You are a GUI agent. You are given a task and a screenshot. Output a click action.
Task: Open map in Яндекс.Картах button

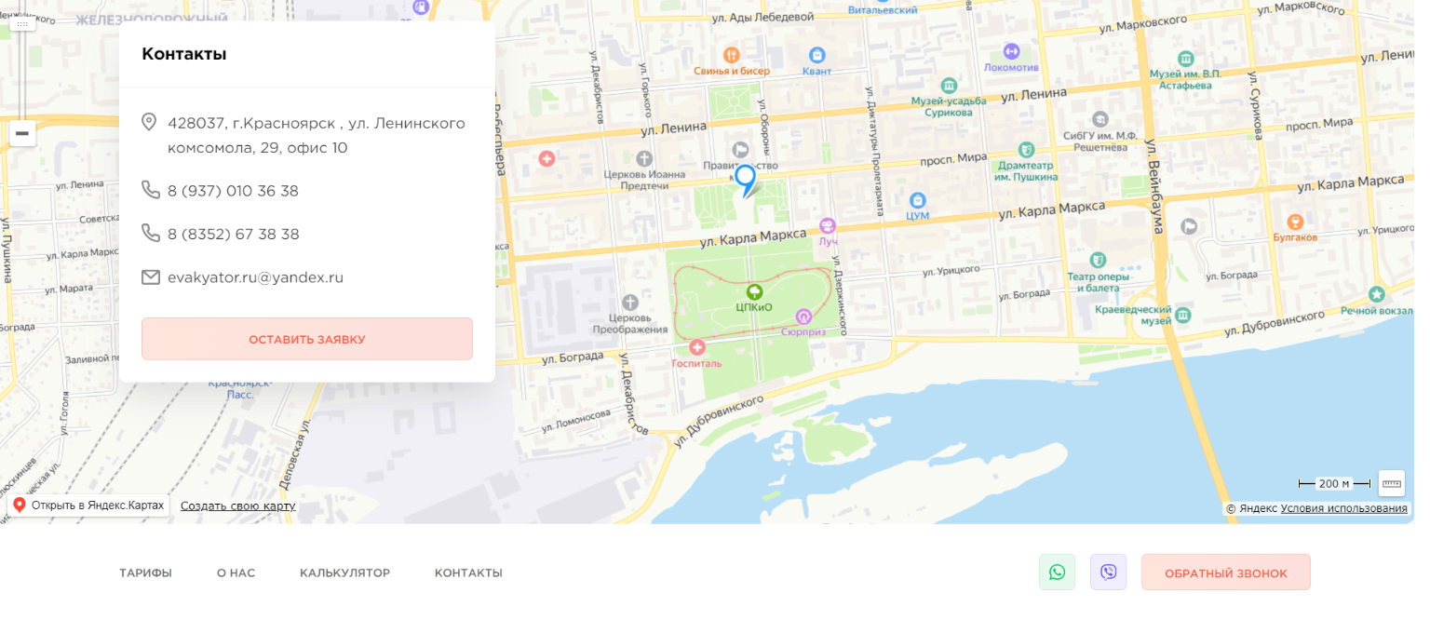(x=88, y=505)
